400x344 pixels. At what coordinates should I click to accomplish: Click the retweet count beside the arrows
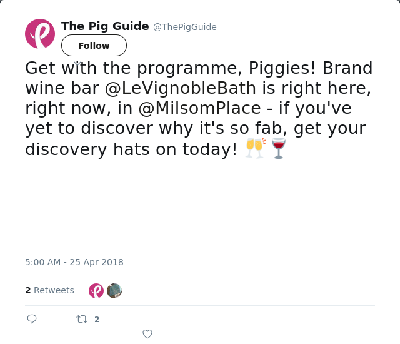point(97,319)
